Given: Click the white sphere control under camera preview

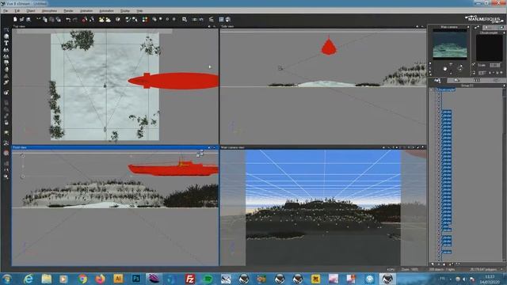Looking at the screenshot, I should 445,69.
